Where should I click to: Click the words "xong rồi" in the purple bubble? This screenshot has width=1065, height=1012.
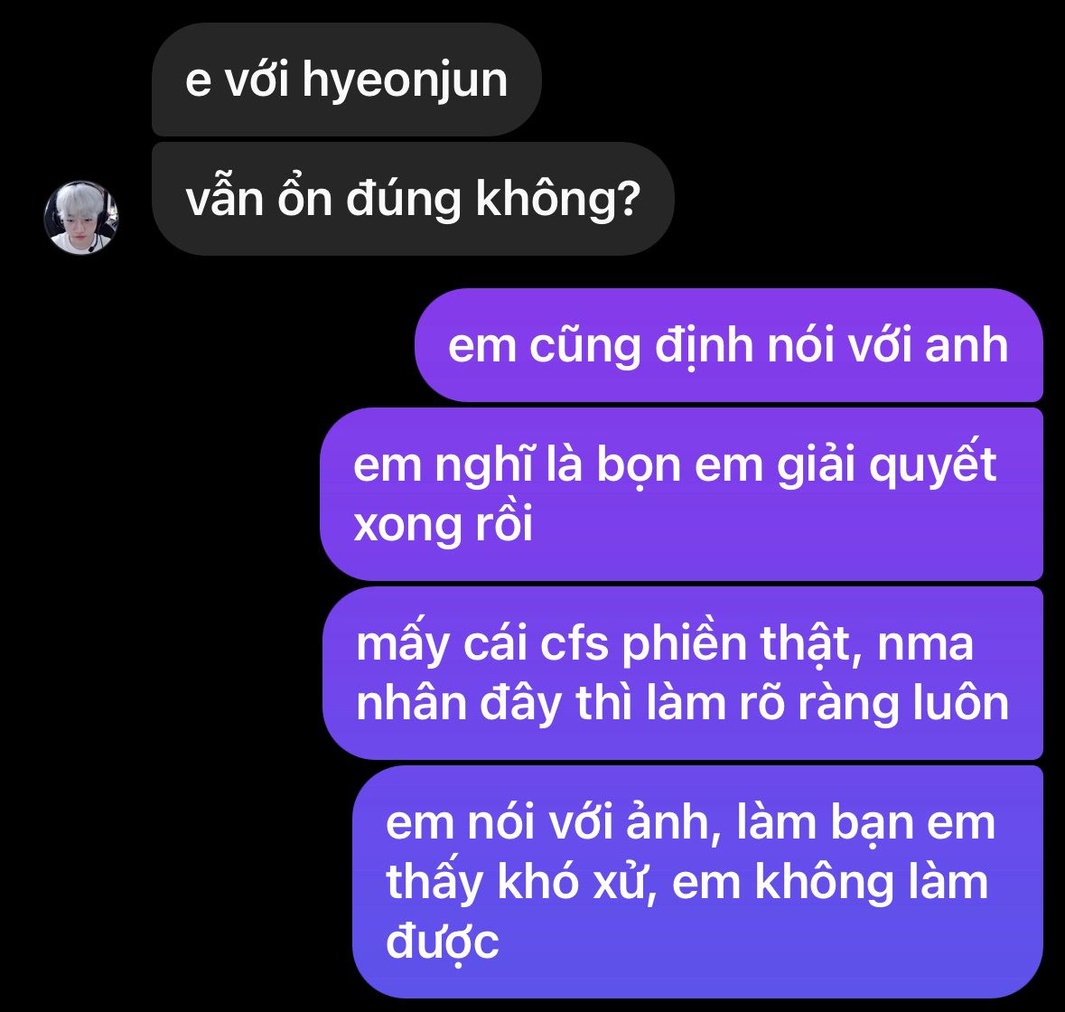[443, 524]
